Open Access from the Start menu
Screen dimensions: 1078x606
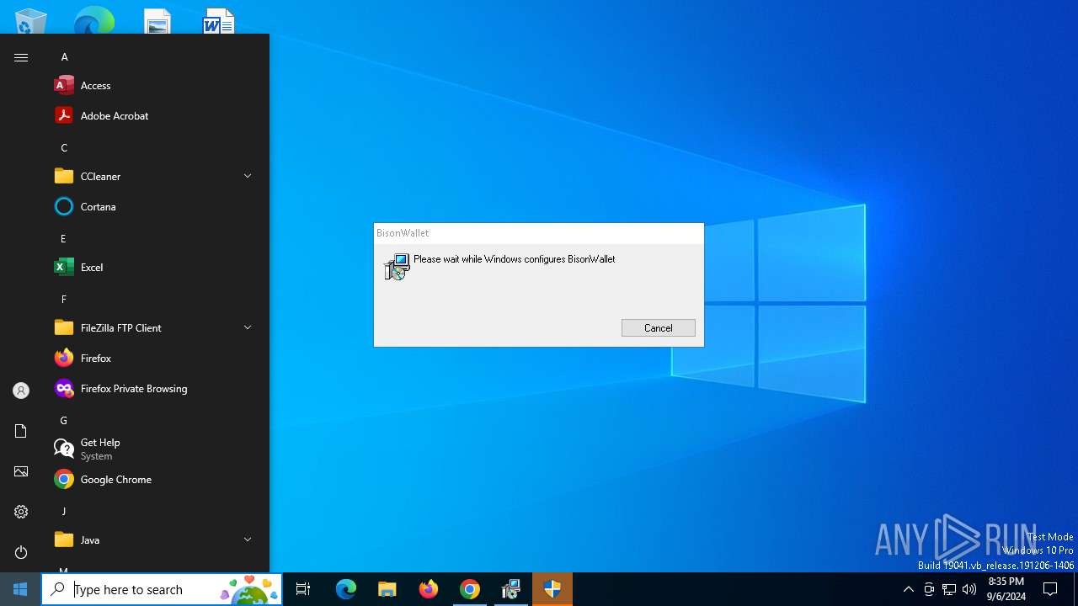(x=155, y=86)
